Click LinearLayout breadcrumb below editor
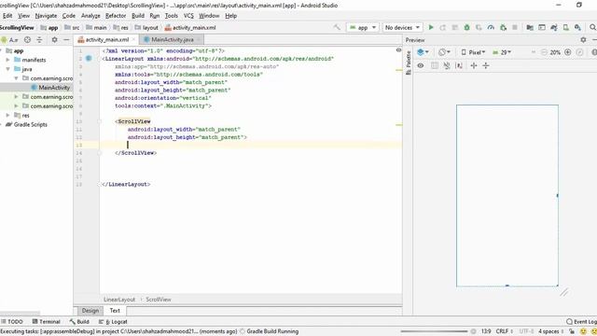The width and height of the screenshot is (597, 336). tap(119, 300)
